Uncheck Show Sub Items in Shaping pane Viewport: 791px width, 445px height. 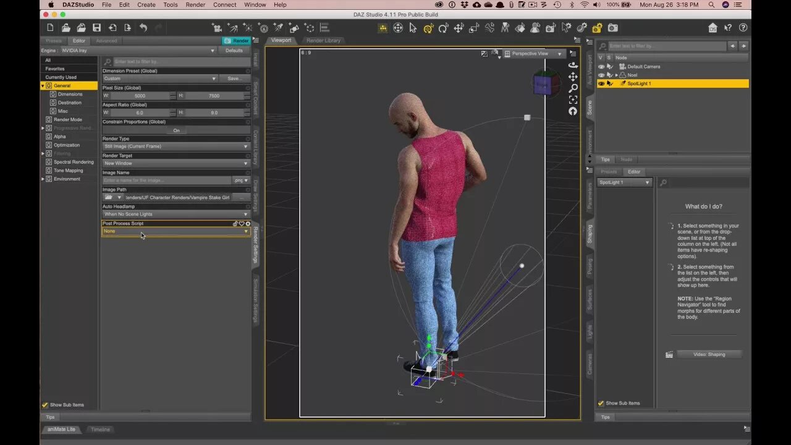point(601,403)
